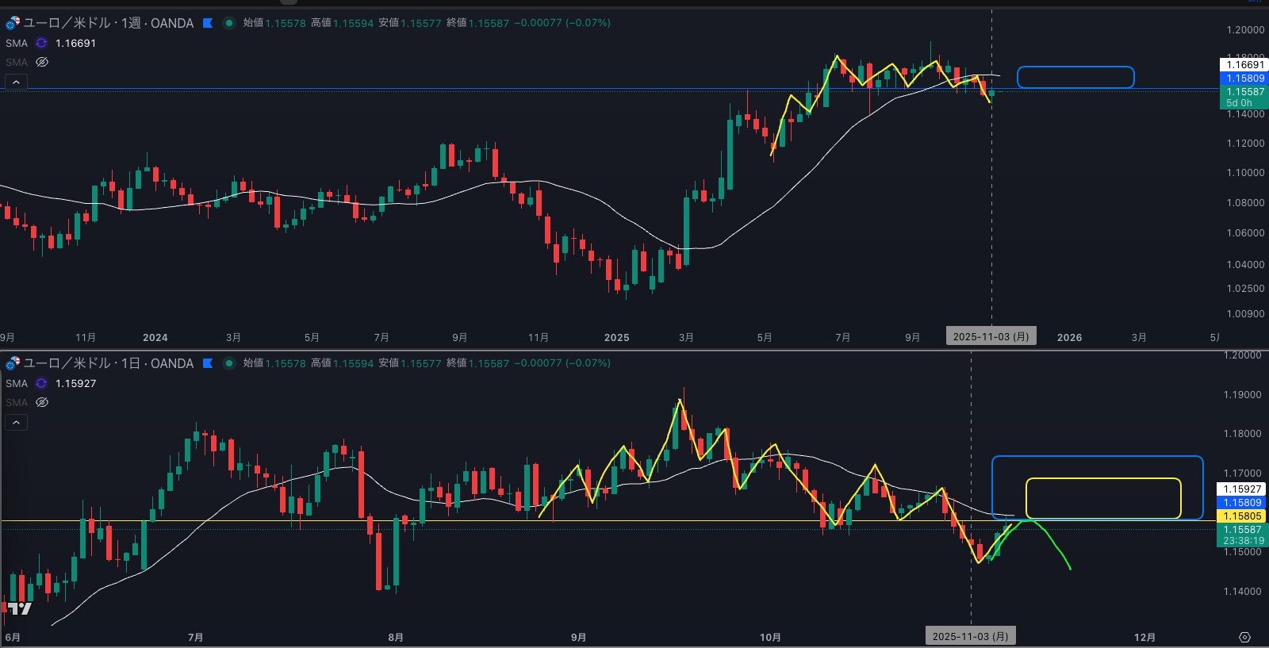This screenshot has width=1269, height=648.
Task: Click the EUR/USD flag symbol on weekly chart
Action: tap(12, 23)
